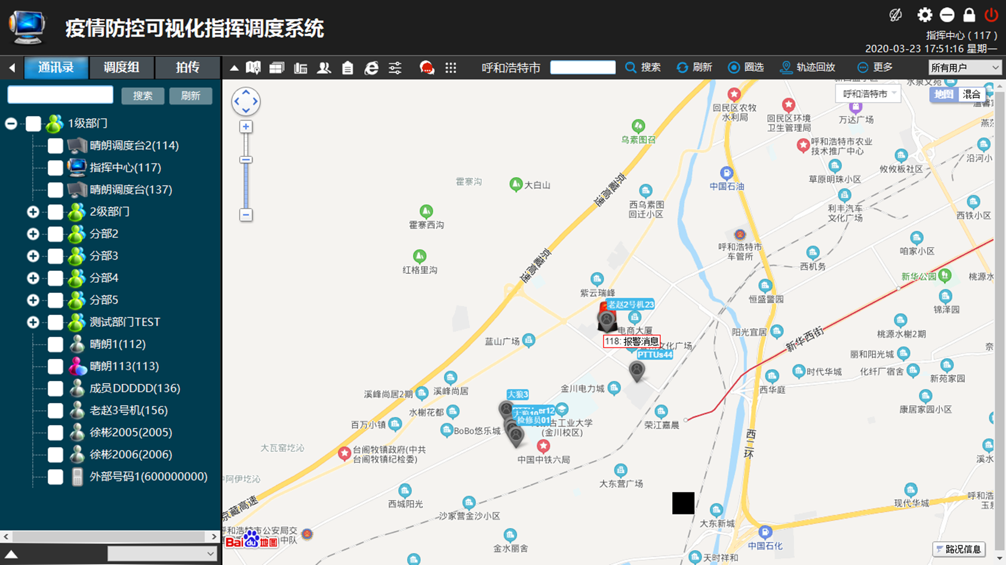Click the contacts search input field
This screenshot has height=565, width=1006.
coord(60,95)
